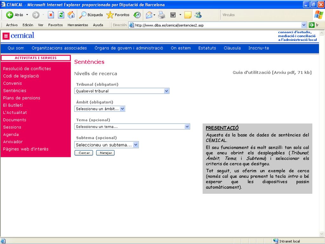Open the Archivo menu

click(x=12, y=25)
